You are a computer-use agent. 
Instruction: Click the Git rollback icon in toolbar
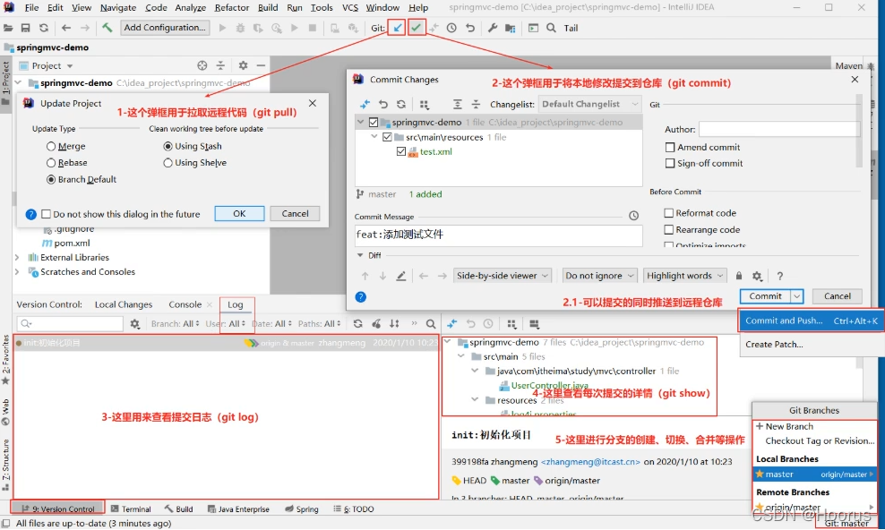pyautogui.click(x=469, y=28)
